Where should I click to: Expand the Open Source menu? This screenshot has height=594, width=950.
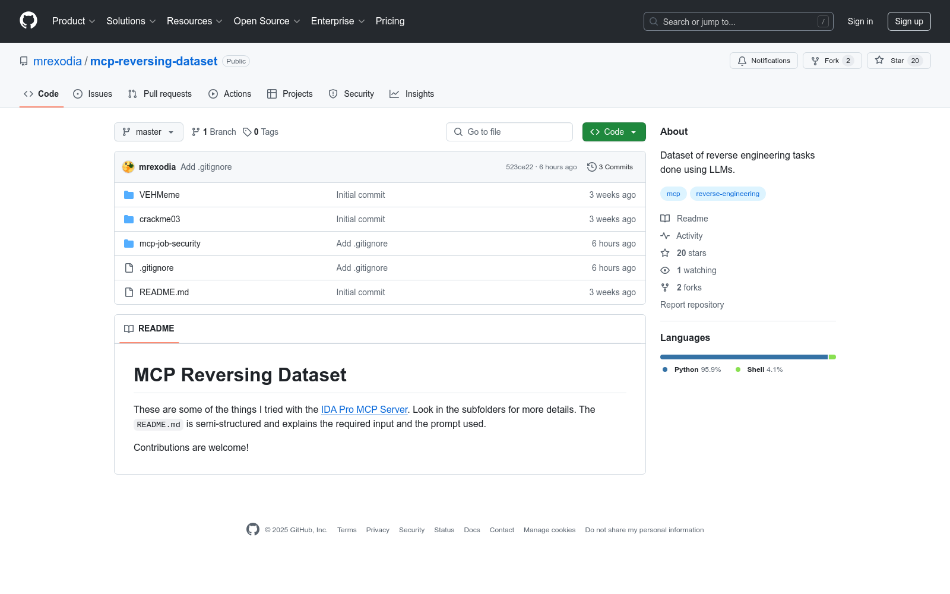[x=267, y=21]
